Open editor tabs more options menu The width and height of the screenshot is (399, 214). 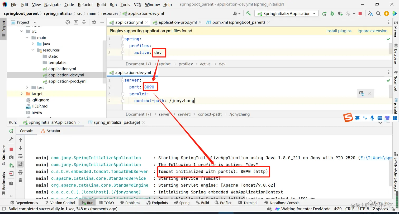[389, 22]
